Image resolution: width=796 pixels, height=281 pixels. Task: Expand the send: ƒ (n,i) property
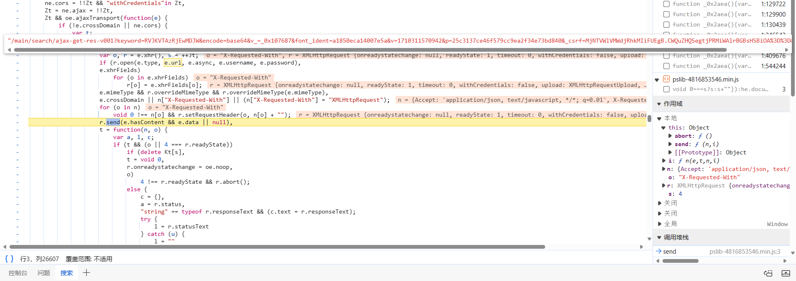tap(670, 144)
